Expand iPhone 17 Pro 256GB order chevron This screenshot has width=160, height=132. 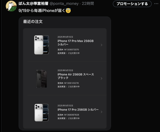point(102,112)
